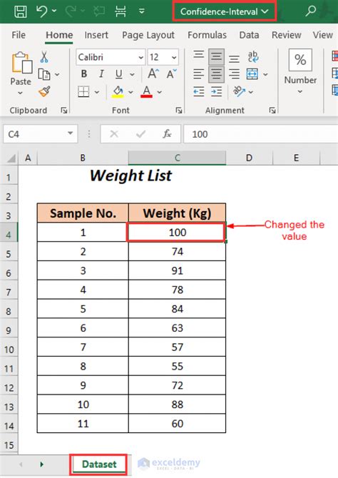Toggle Bold formatting
338x478 pixels.
tap(84, 73)
